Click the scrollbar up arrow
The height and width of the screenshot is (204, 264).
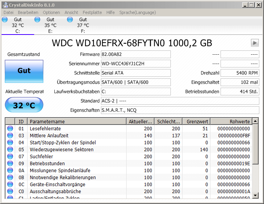[255, 121]
